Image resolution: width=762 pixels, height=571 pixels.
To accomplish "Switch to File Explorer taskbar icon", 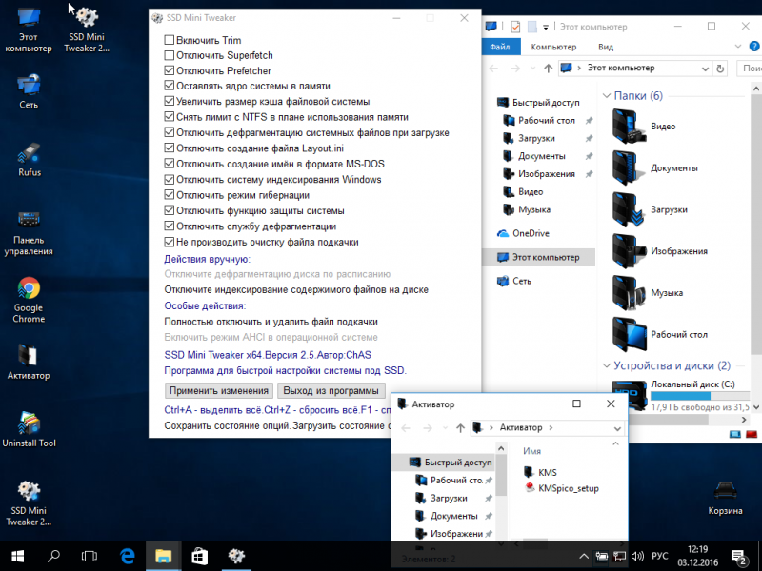I will 163,557.
